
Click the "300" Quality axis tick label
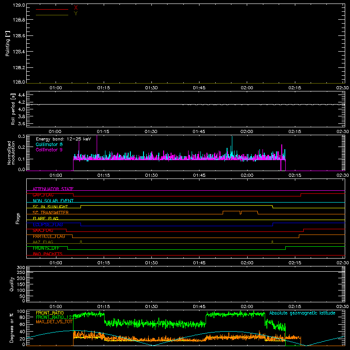[21, 268]
